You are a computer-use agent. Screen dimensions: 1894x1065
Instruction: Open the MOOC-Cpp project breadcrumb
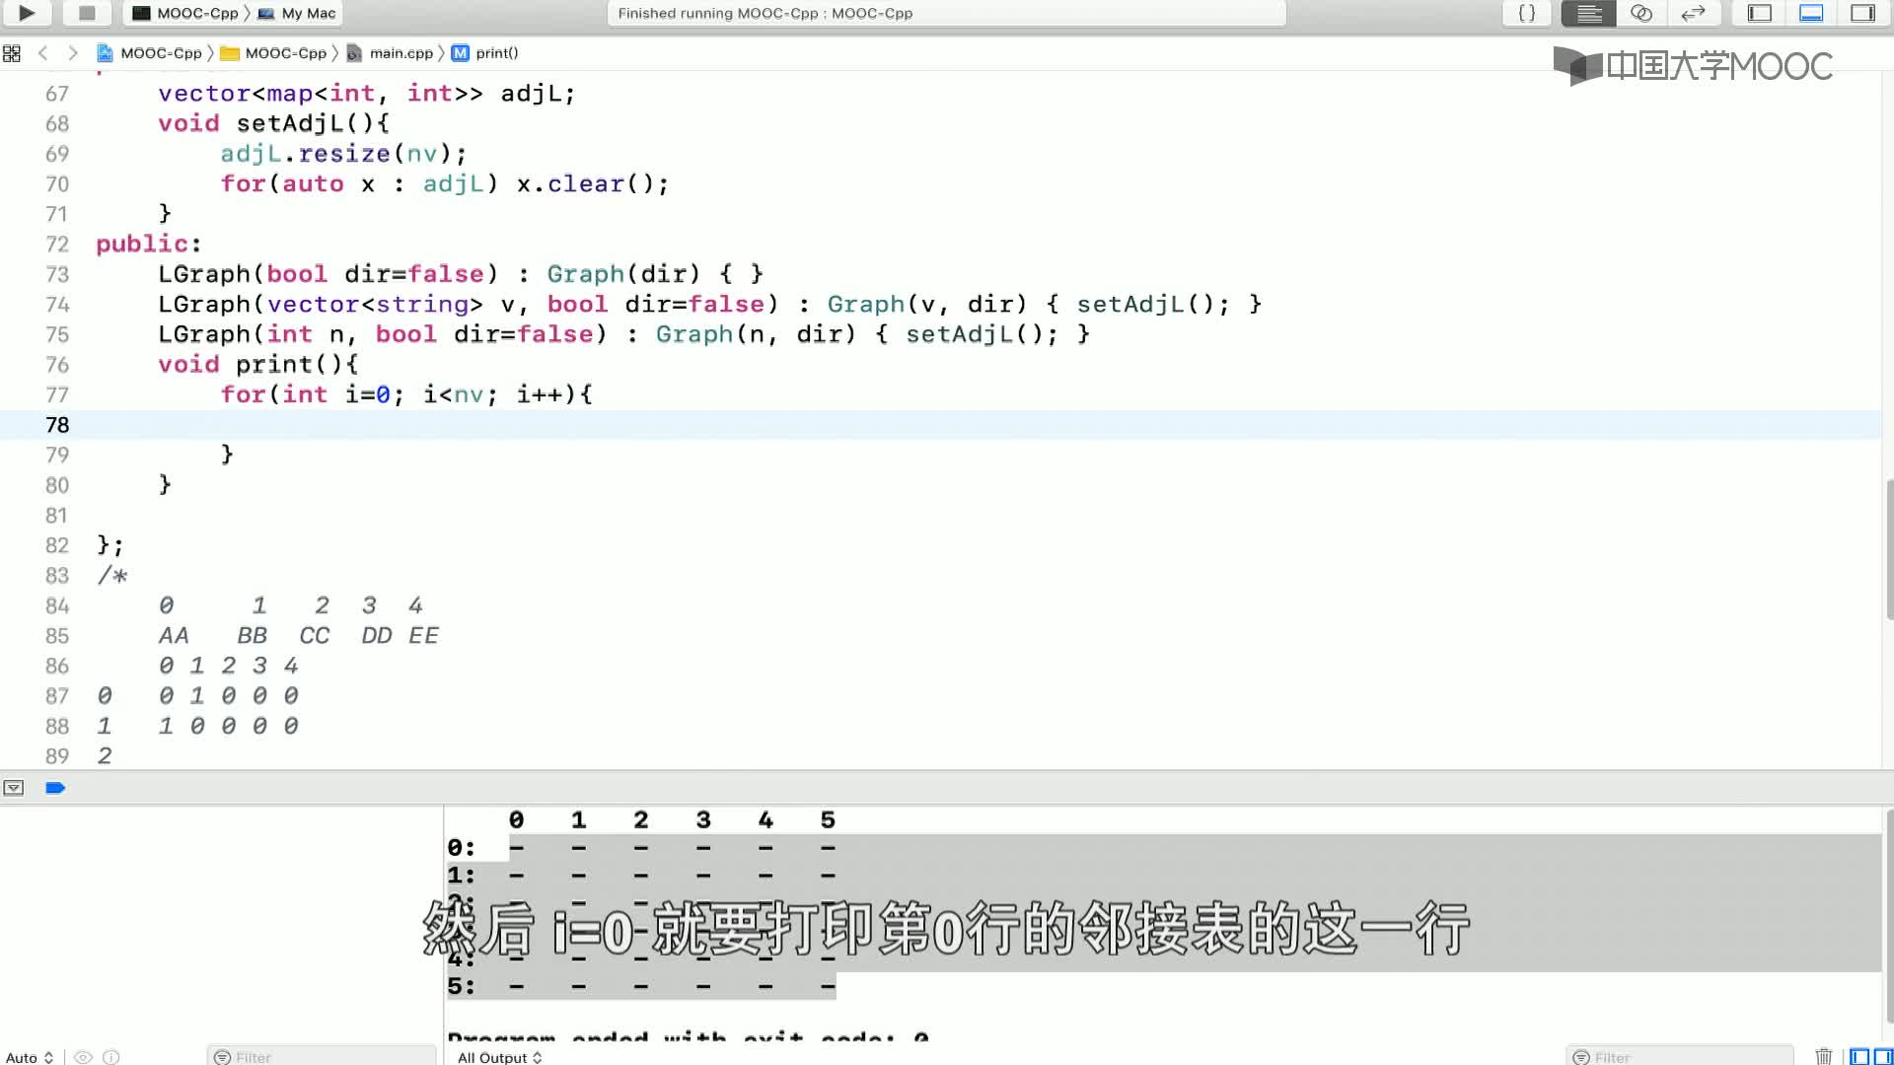coord(150,53)
